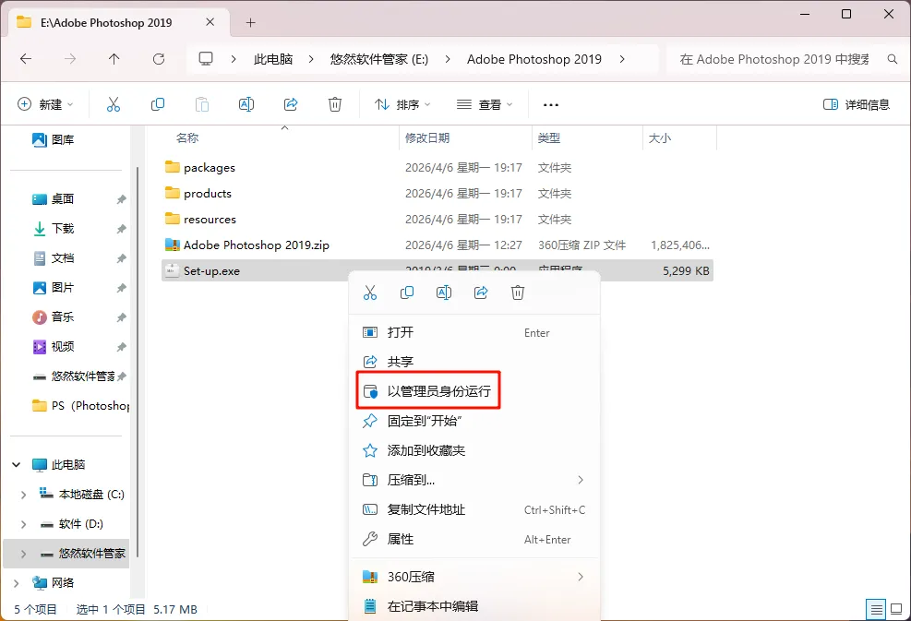This screenshot has width=911, height=621.
Task: Click the Copy icon in the toolbar
Action: coord(158,104)
